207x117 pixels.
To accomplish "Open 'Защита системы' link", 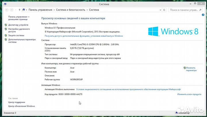I will [x=16, y=35].
